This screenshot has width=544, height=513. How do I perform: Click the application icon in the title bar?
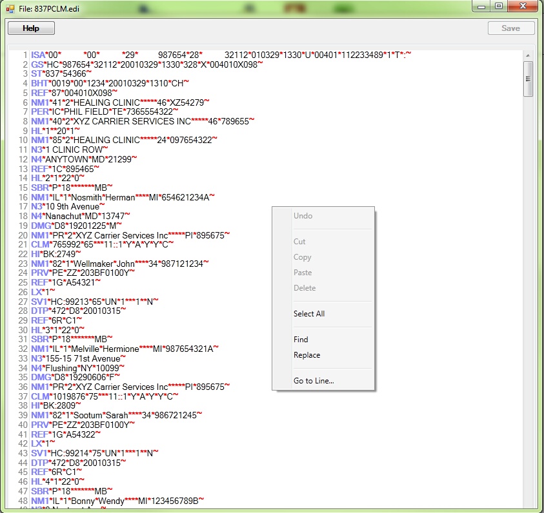point(8,6)
